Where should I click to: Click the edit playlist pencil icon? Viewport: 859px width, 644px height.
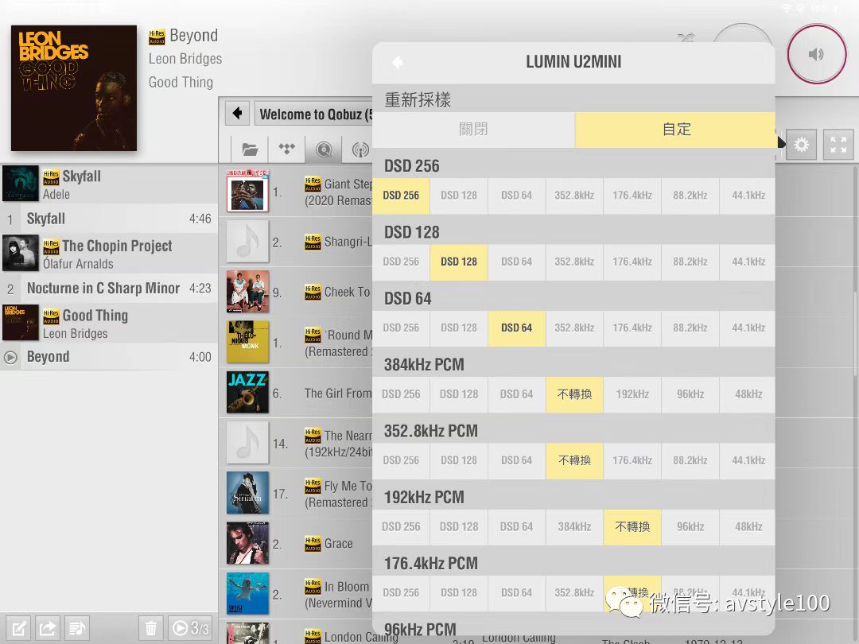[x=18, y=628]
